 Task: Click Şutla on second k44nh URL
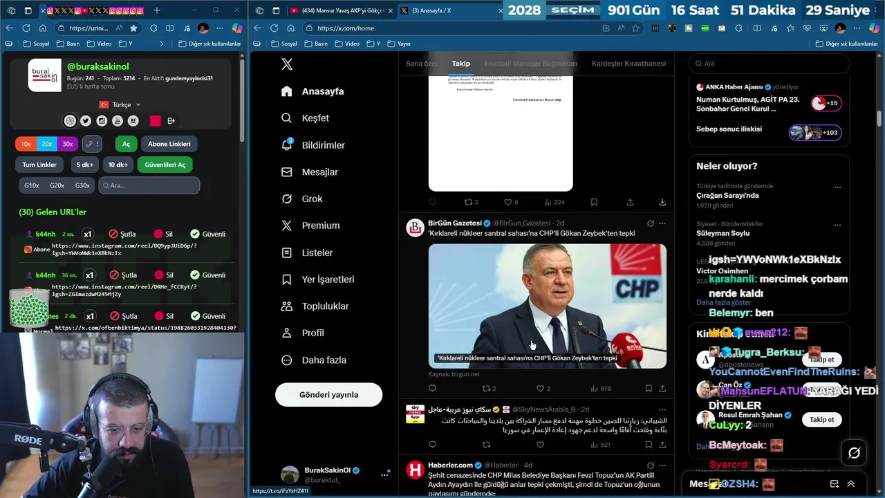click(123, 275)
